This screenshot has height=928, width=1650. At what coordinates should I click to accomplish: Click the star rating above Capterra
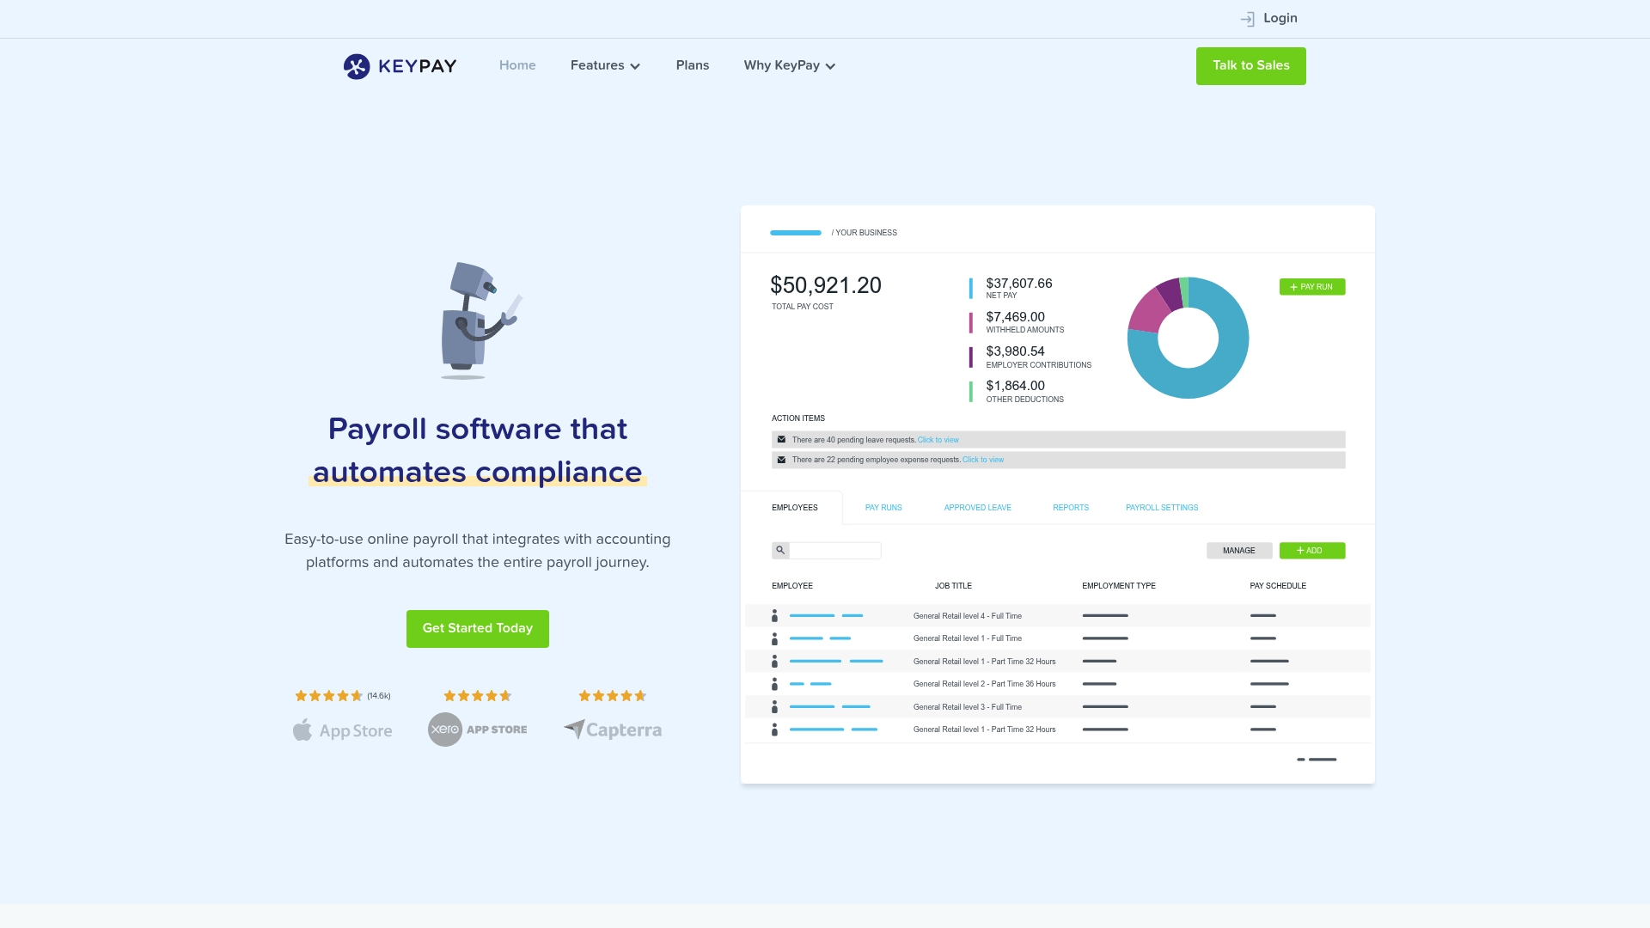(x=612, y=696)
